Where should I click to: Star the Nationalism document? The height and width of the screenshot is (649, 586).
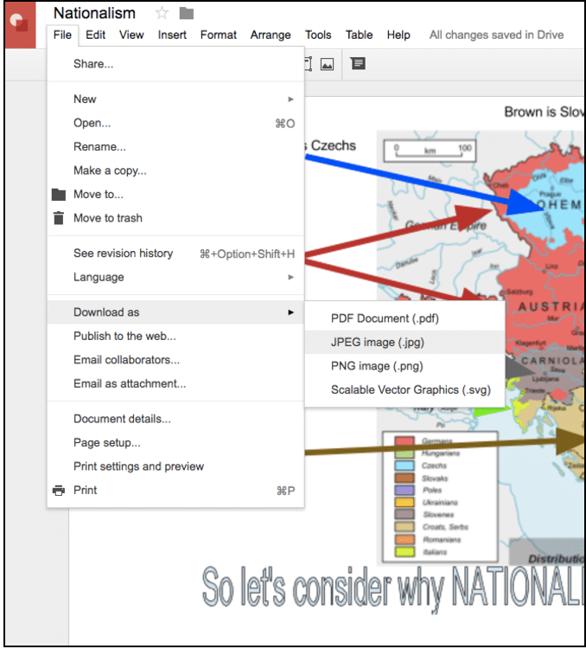pos(162,13)
